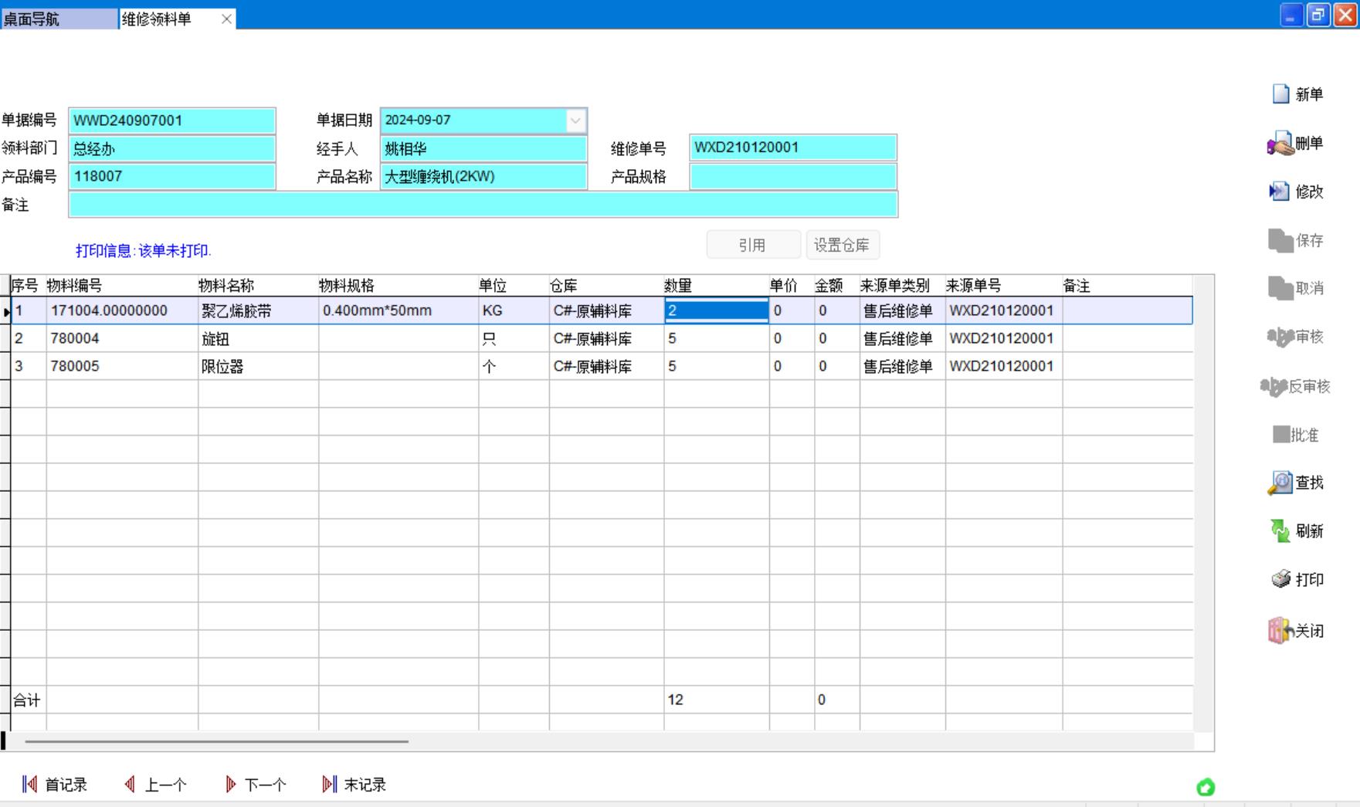The height and width of the screenshot is (807, 1360).
Task: Close the 维修领料单 tab
Action: pos(226,19)
